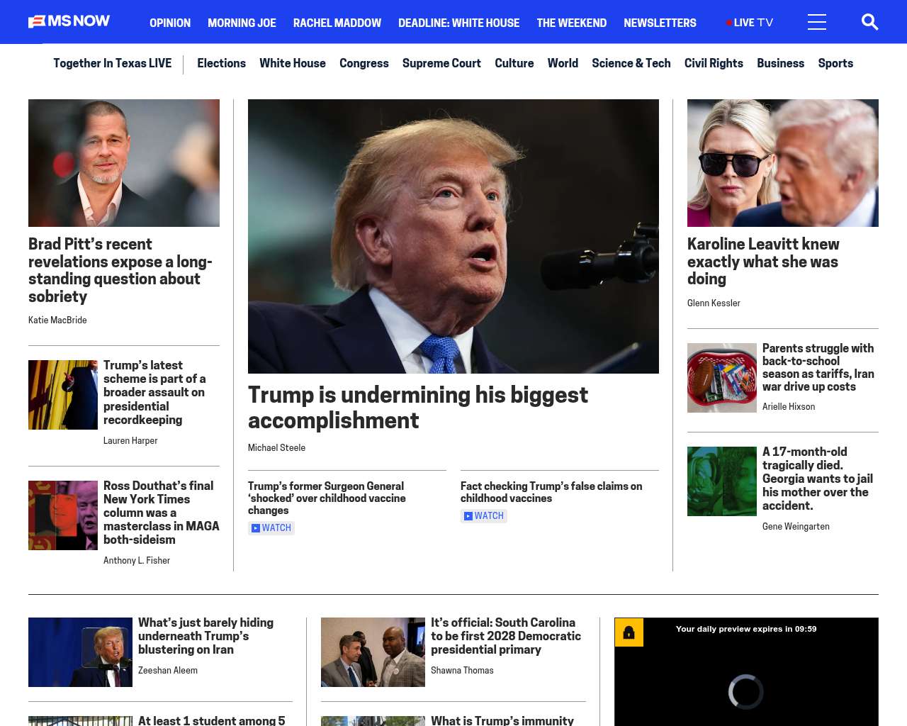Open author Michael Steele's page
Screen dimensions: 907x726
point(276,448)
